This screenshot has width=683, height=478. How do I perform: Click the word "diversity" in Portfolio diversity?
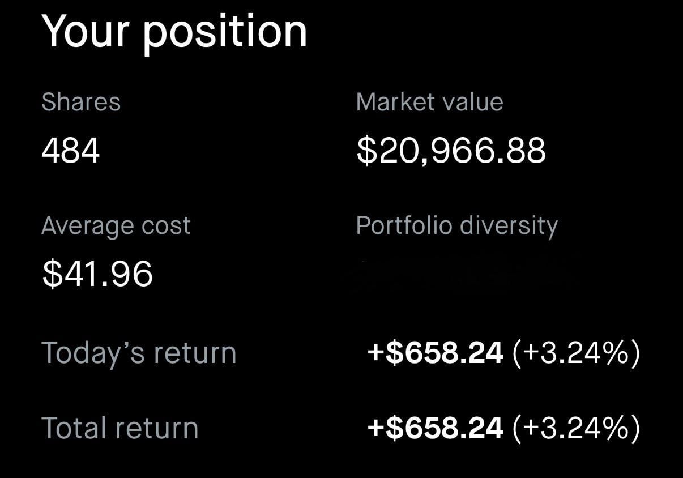click(509, 227)
